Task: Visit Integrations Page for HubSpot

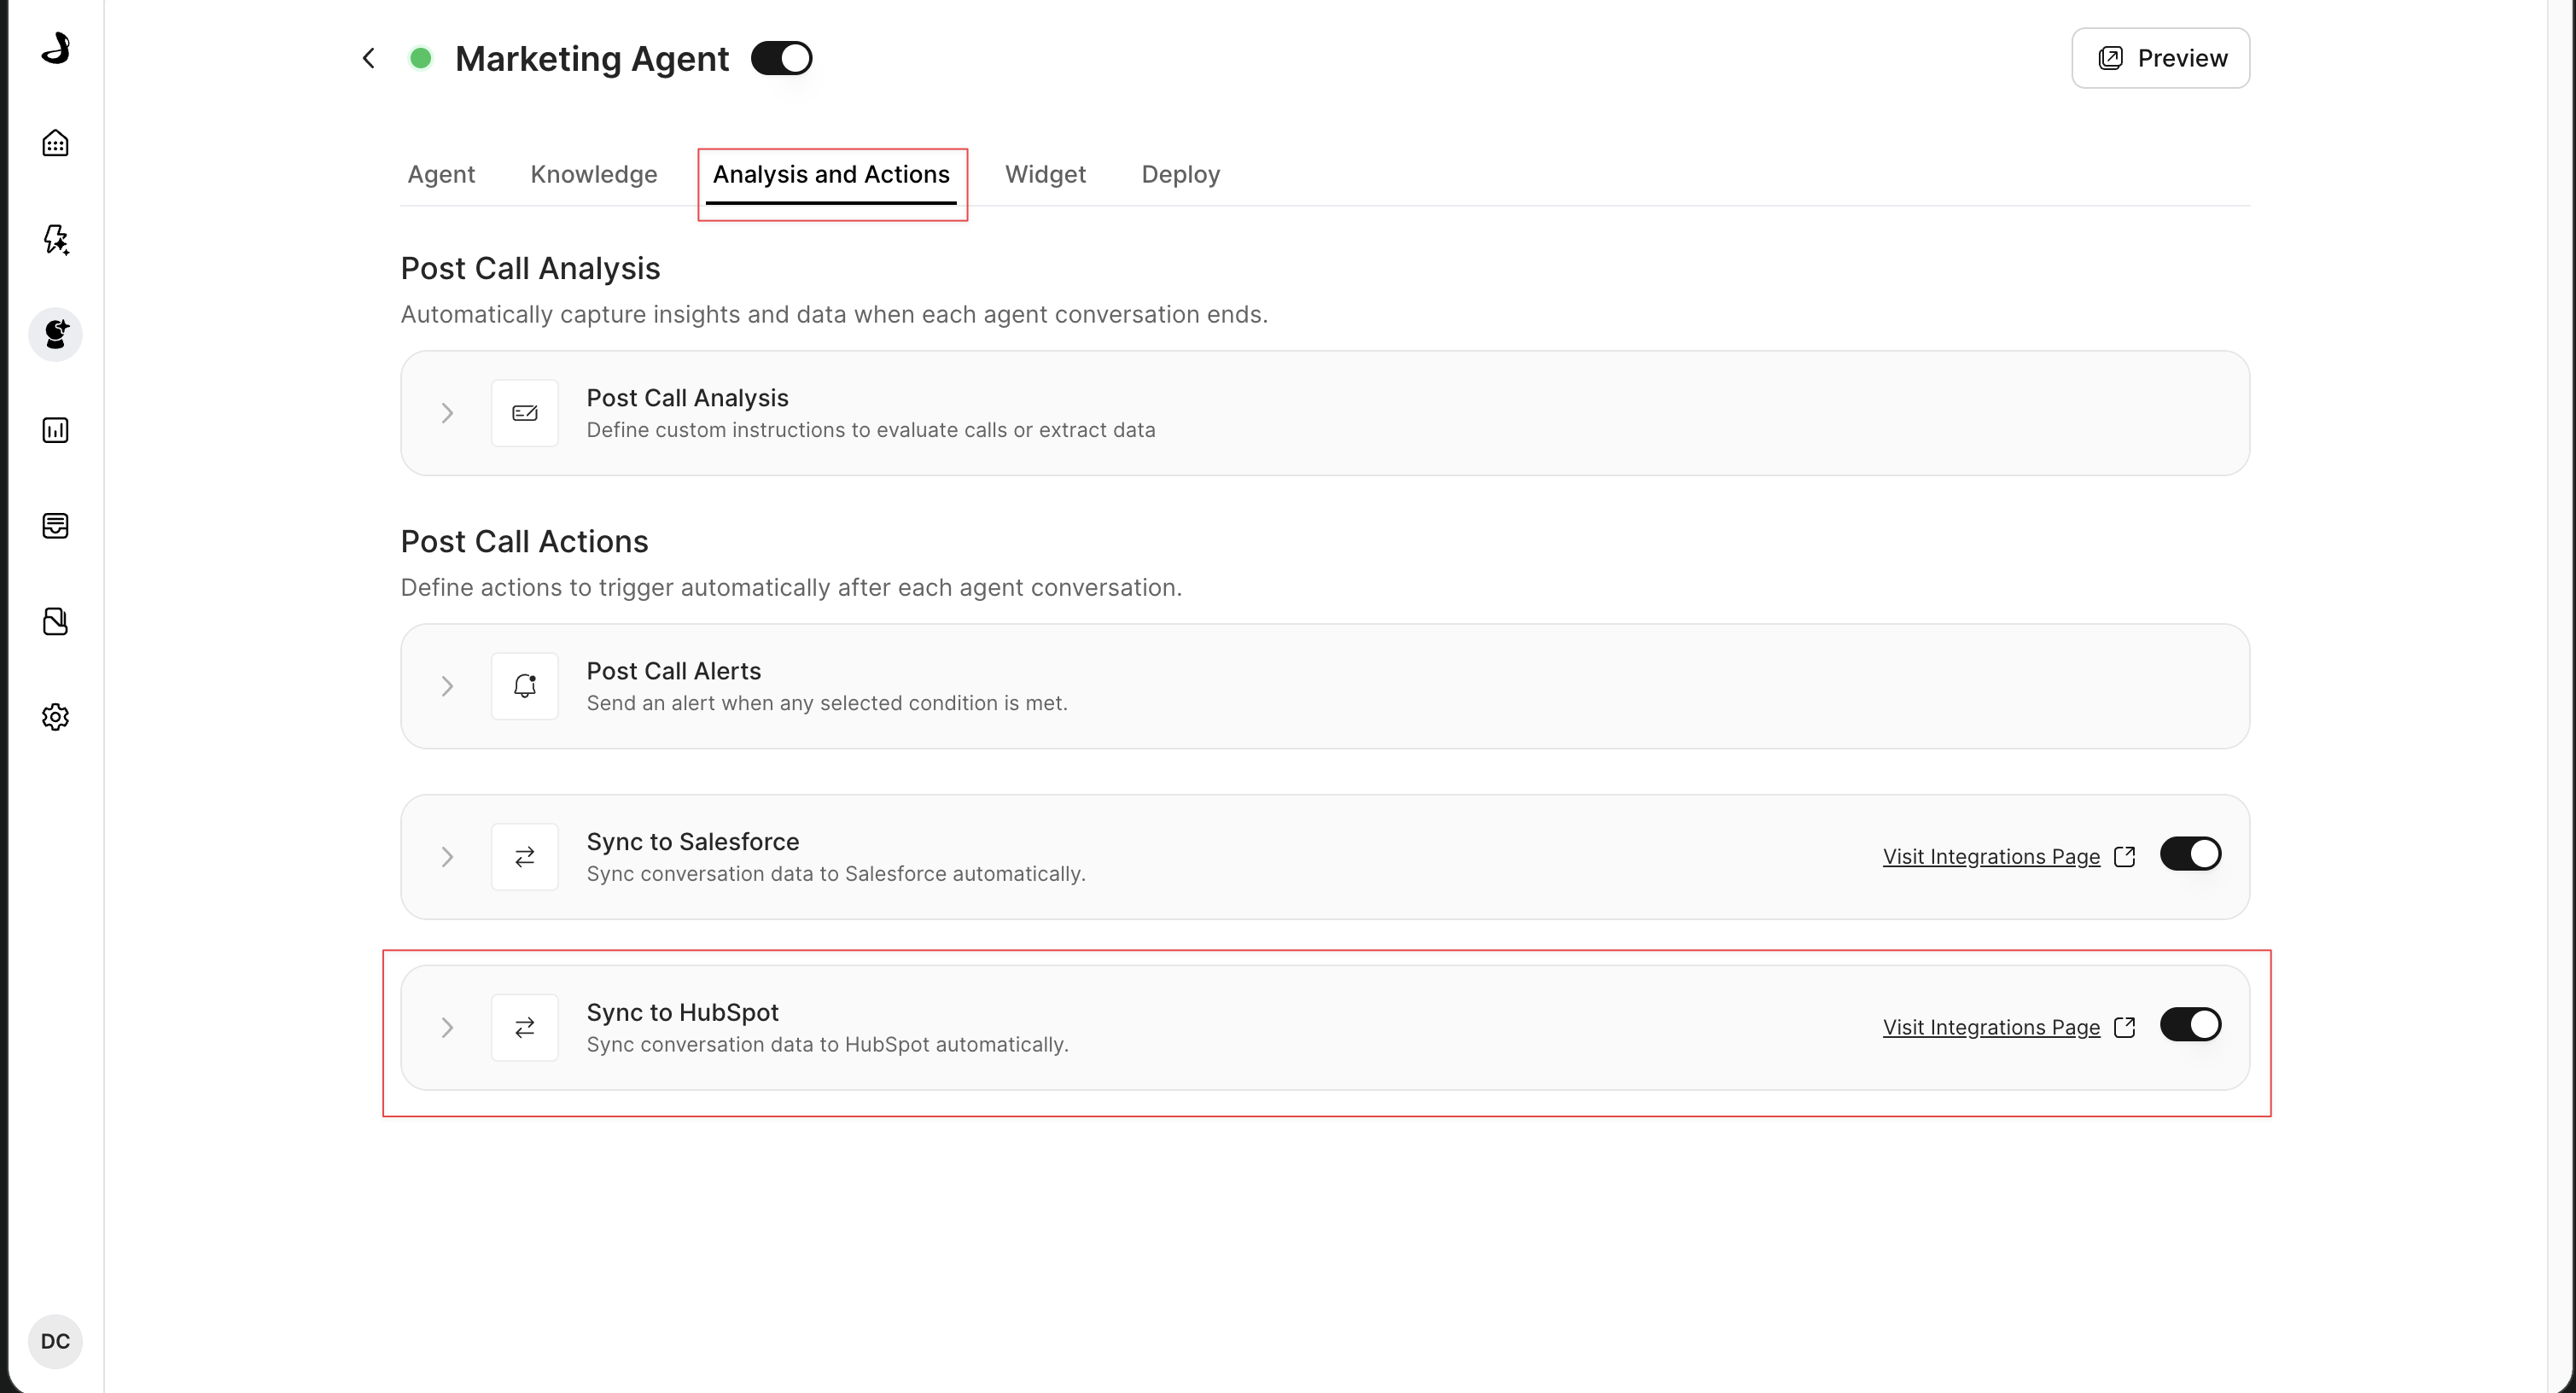Action: click(x=1991, y=1028)
